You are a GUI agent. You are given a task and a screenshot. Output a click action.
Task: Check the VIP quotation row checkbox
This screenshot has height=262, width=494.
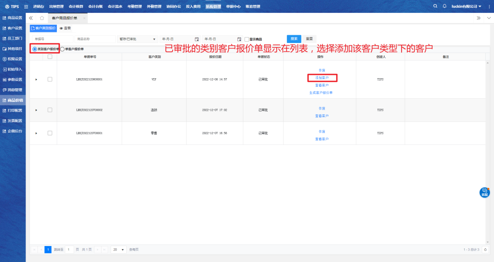(x=50, y=79)
